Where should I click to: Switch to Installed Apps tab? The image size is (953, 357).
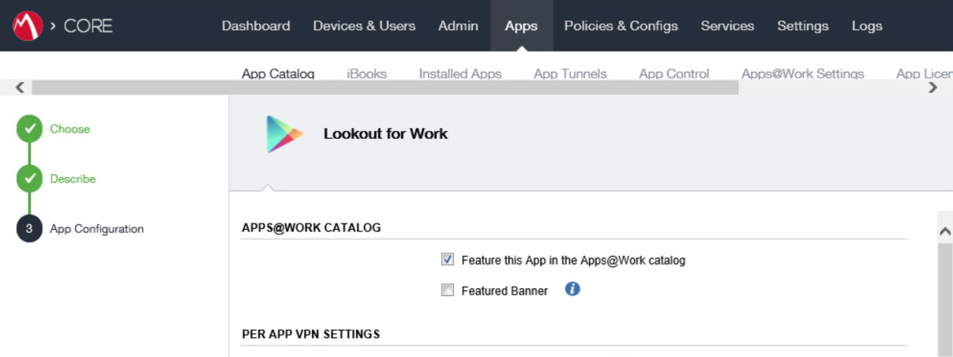click(x=460, y=73)
